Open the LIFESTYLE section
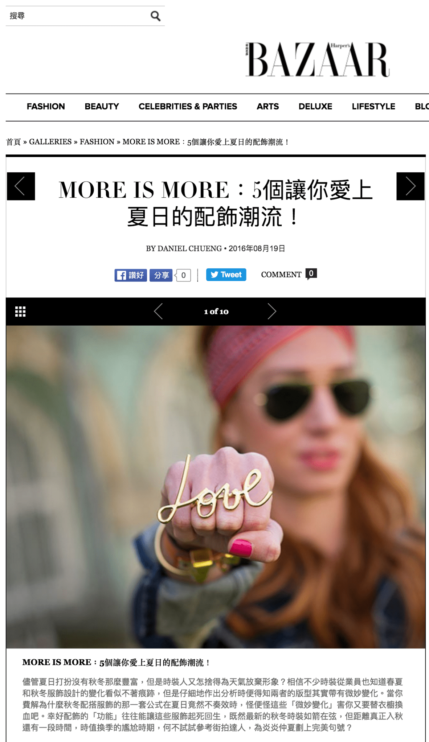 pos(373,106)
